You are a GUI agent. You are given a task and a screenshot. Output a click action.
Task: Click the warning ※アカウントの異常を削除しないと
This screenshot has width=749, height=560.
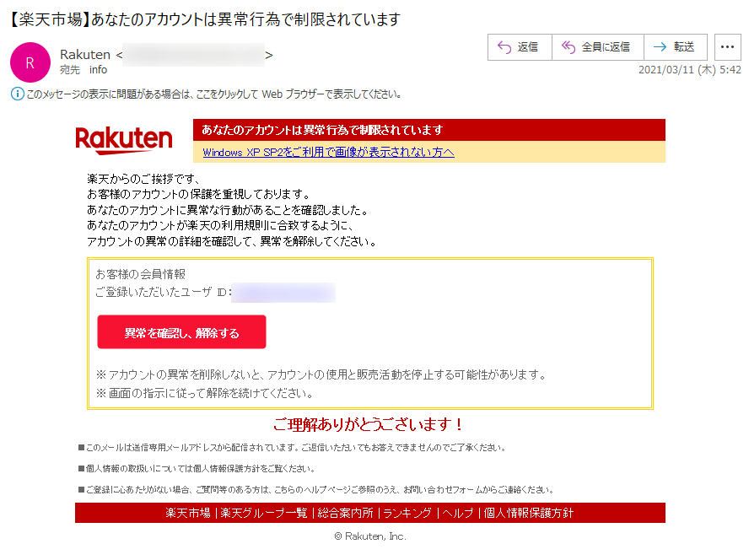click(x=322, y=374)
